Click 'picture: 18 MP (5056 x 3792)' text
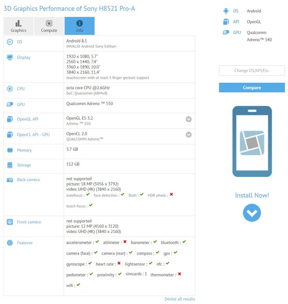 92,184
